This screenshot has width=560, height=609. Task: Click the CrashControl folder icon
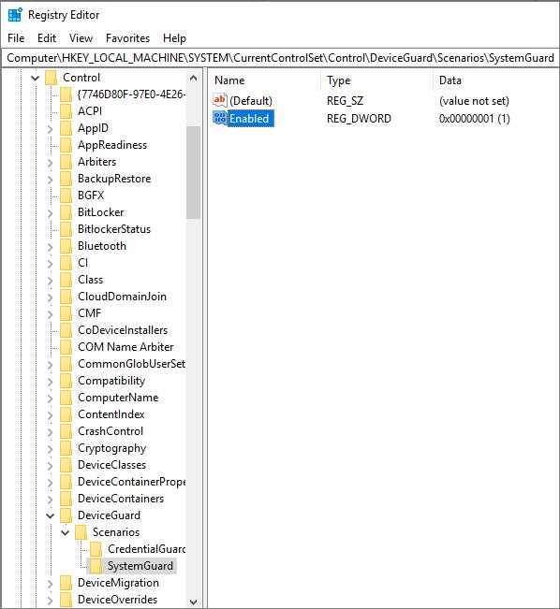point(66,431)
